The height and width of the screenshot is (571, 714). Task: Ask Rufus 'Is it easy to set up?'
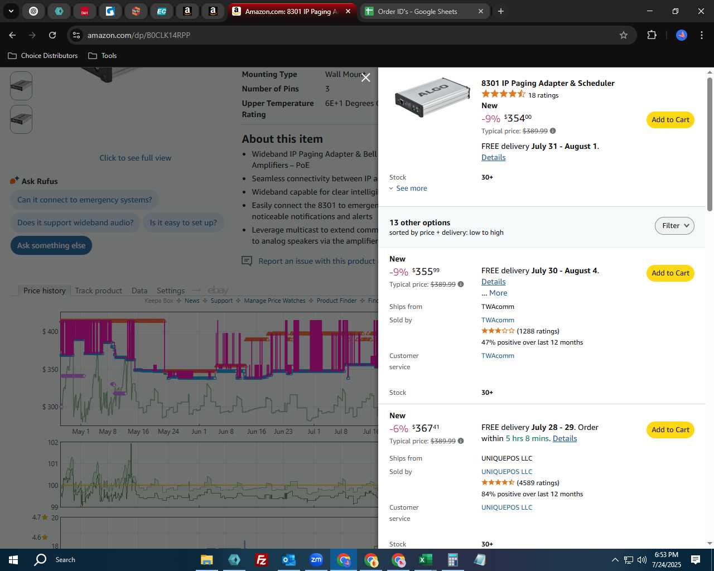183,222
